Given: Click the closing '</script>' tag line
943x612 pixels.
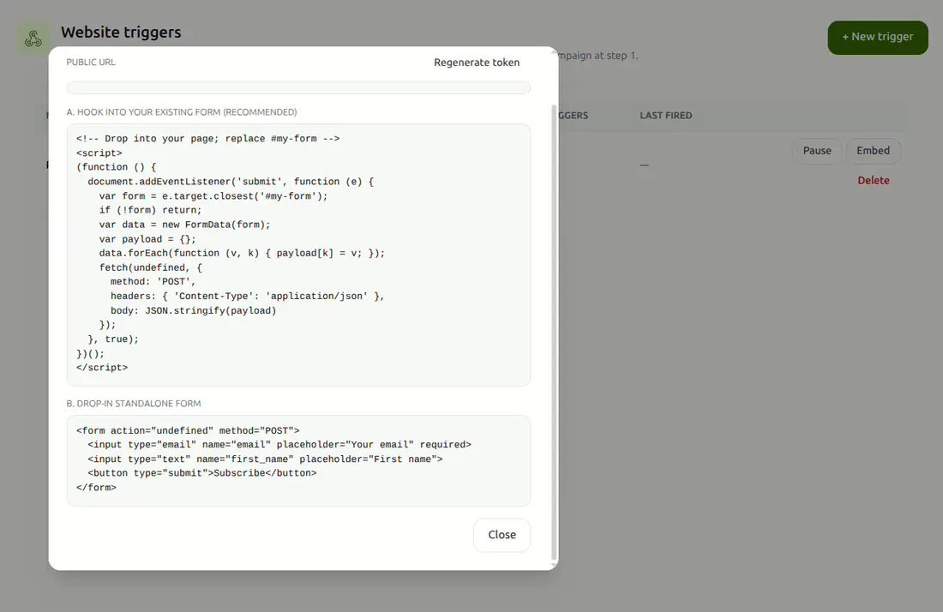Looking at the screenshot, I should point(102,368).
